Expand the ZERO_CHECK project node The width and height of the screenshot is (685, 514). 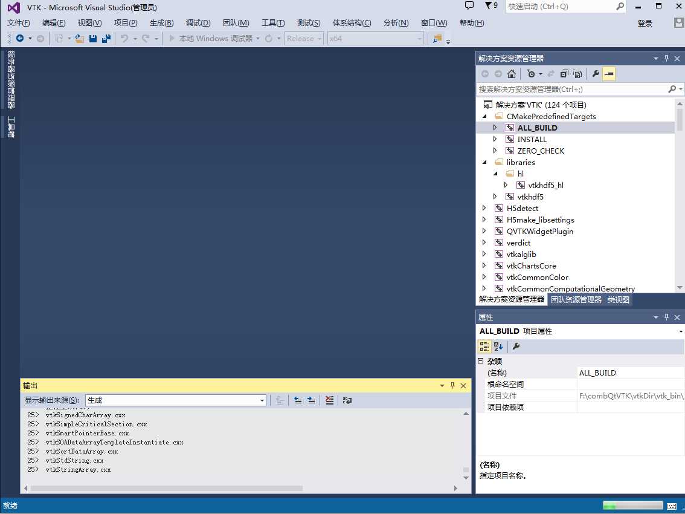pyautogui.click(x=495, y=151)
